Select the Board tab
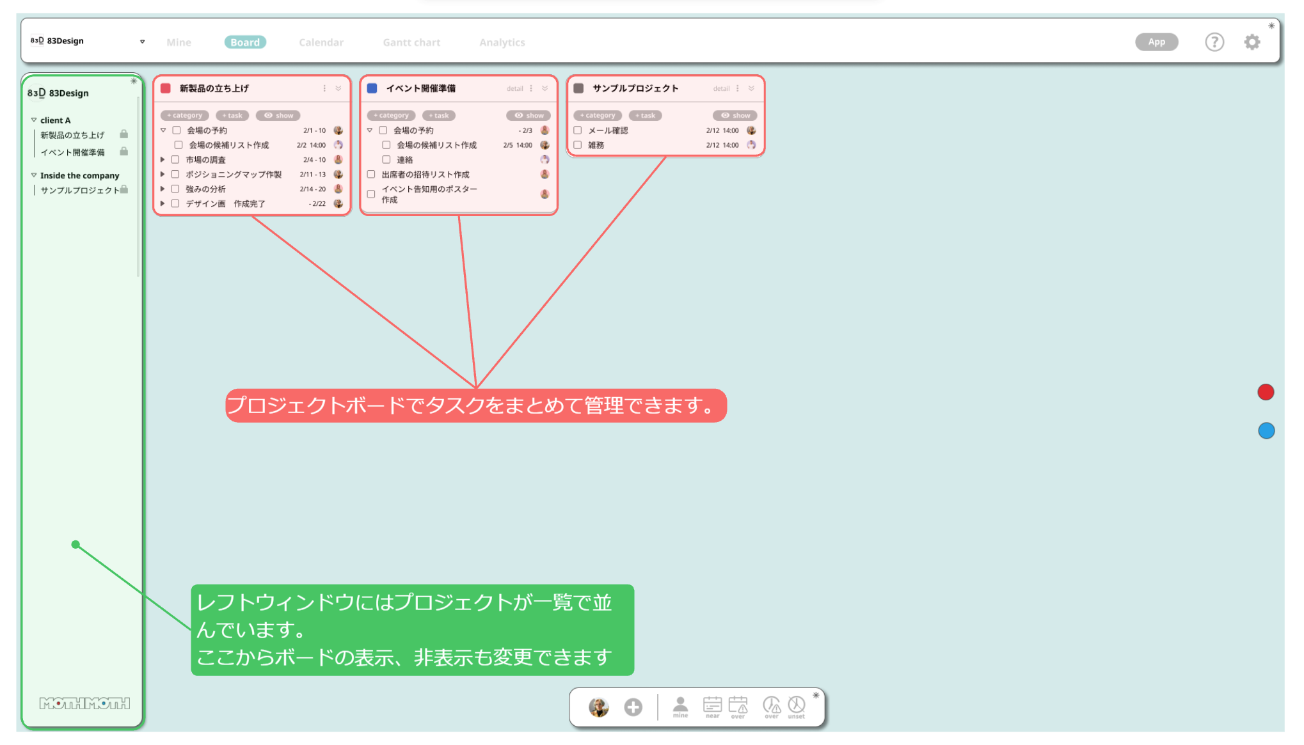1304x745 pixels. click(245, 42)
